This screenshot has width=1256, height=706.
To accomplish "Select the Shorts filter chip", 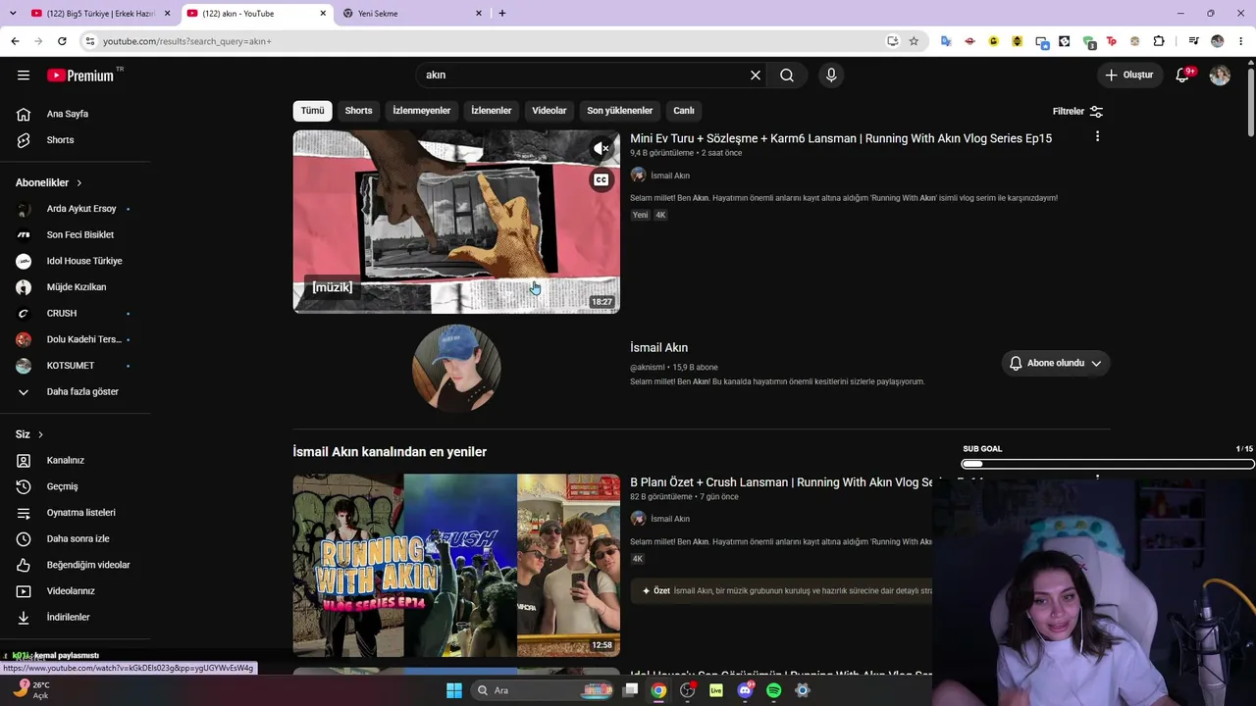I will 358,111.
